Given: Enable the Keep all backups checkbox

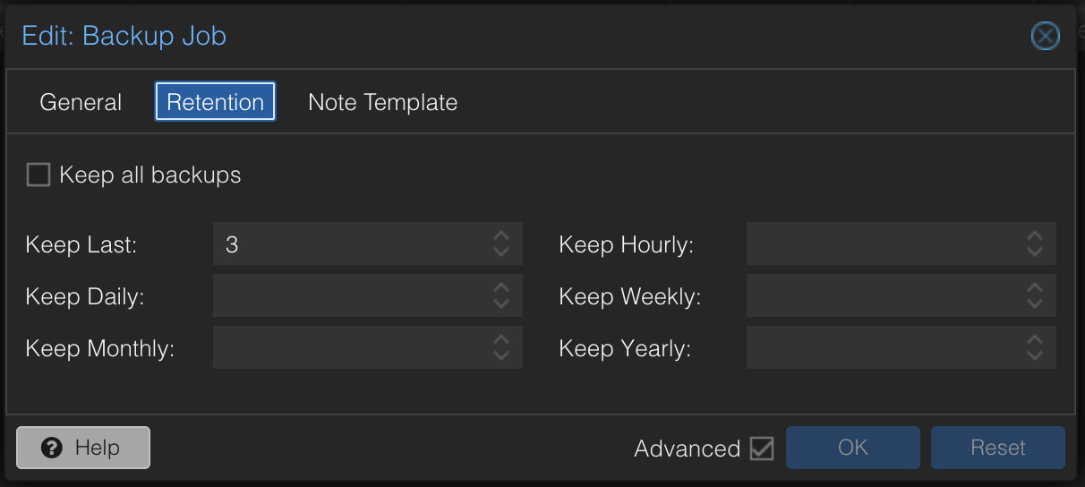Looking at the screenshot, I should (38, 175).
